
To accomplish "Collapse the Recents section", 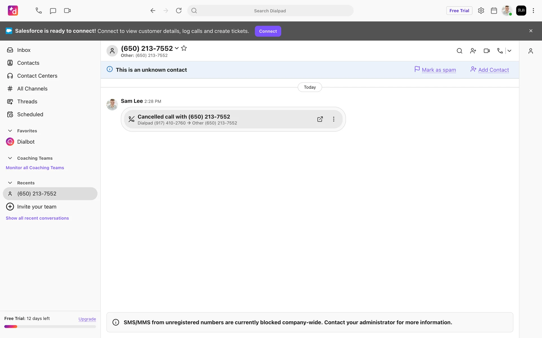I will (10, 183).
